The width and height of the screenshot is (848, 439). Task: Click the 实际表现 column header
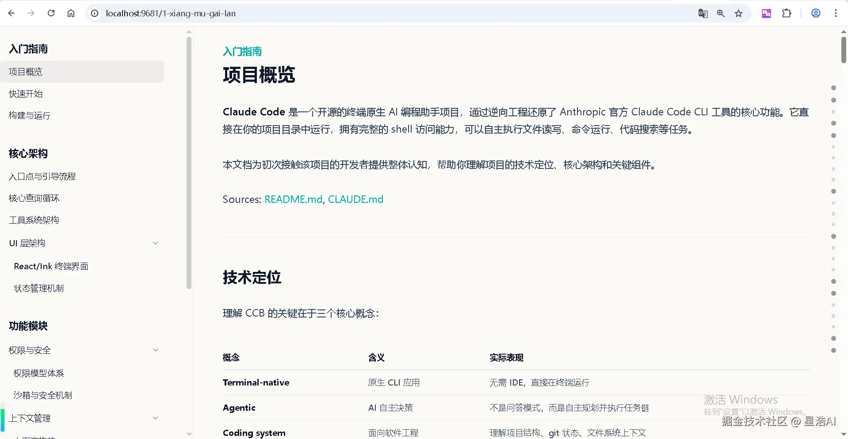tap(506, 358)
